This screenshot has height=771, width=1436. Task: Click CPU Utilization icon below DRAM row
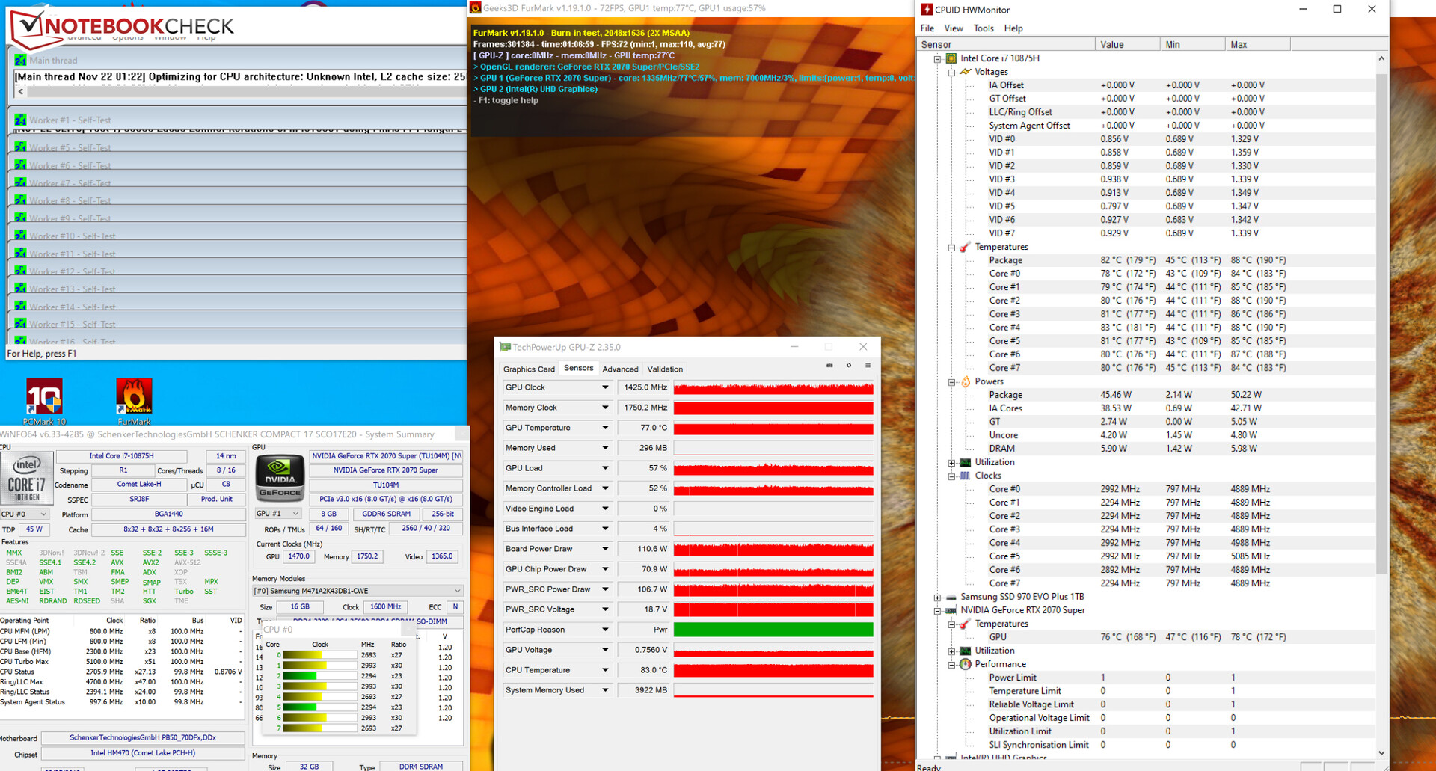[x=966, y=462]
